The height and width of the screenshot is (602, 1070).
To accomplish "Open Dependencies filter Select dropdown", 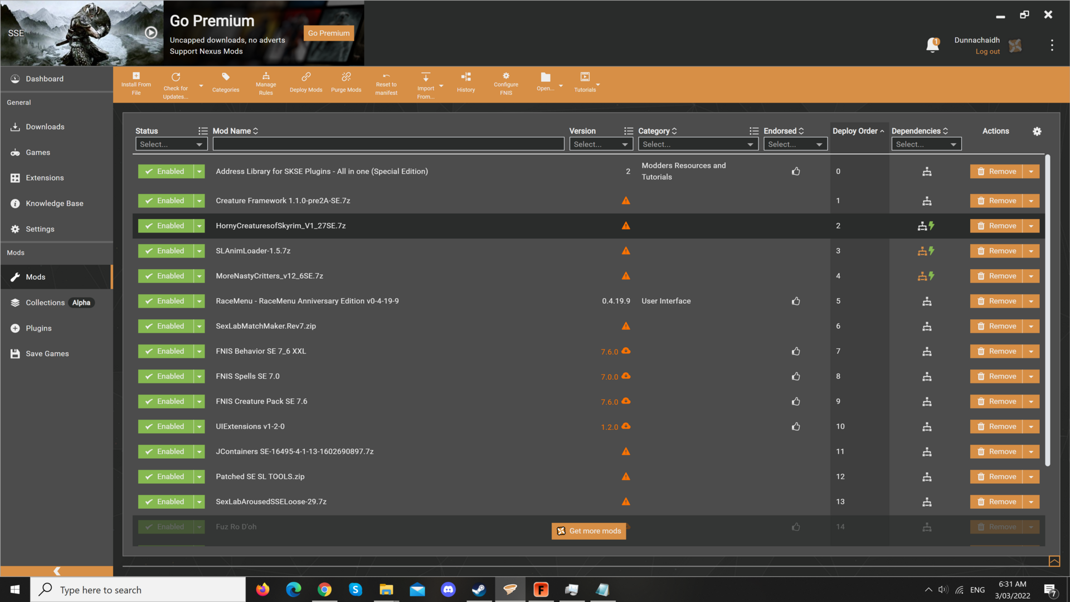I will 926,144.
